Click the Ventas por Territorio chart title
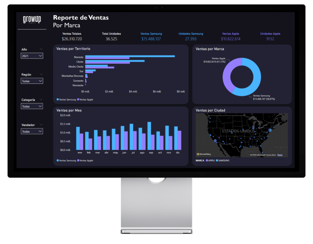313x244 pixels. (73, 49)
